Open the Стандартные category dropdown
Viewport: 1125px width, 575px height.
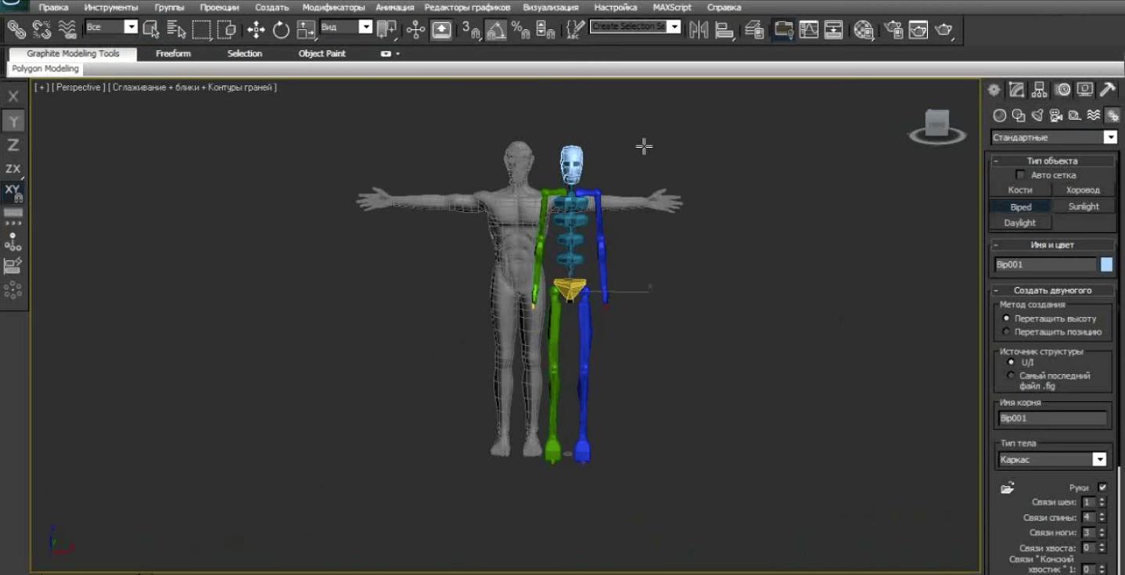1053,138
